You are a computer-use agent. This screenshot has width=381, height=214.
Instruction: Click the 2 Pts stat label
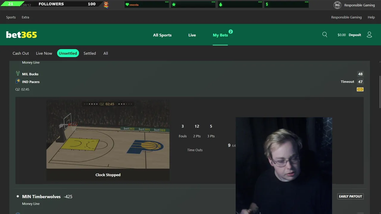pyautogui.click(x=197, y=136)
